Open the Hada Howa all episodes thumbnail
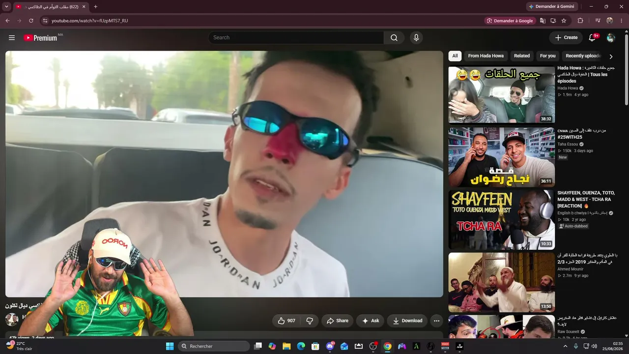 click(x=501, y=95)
